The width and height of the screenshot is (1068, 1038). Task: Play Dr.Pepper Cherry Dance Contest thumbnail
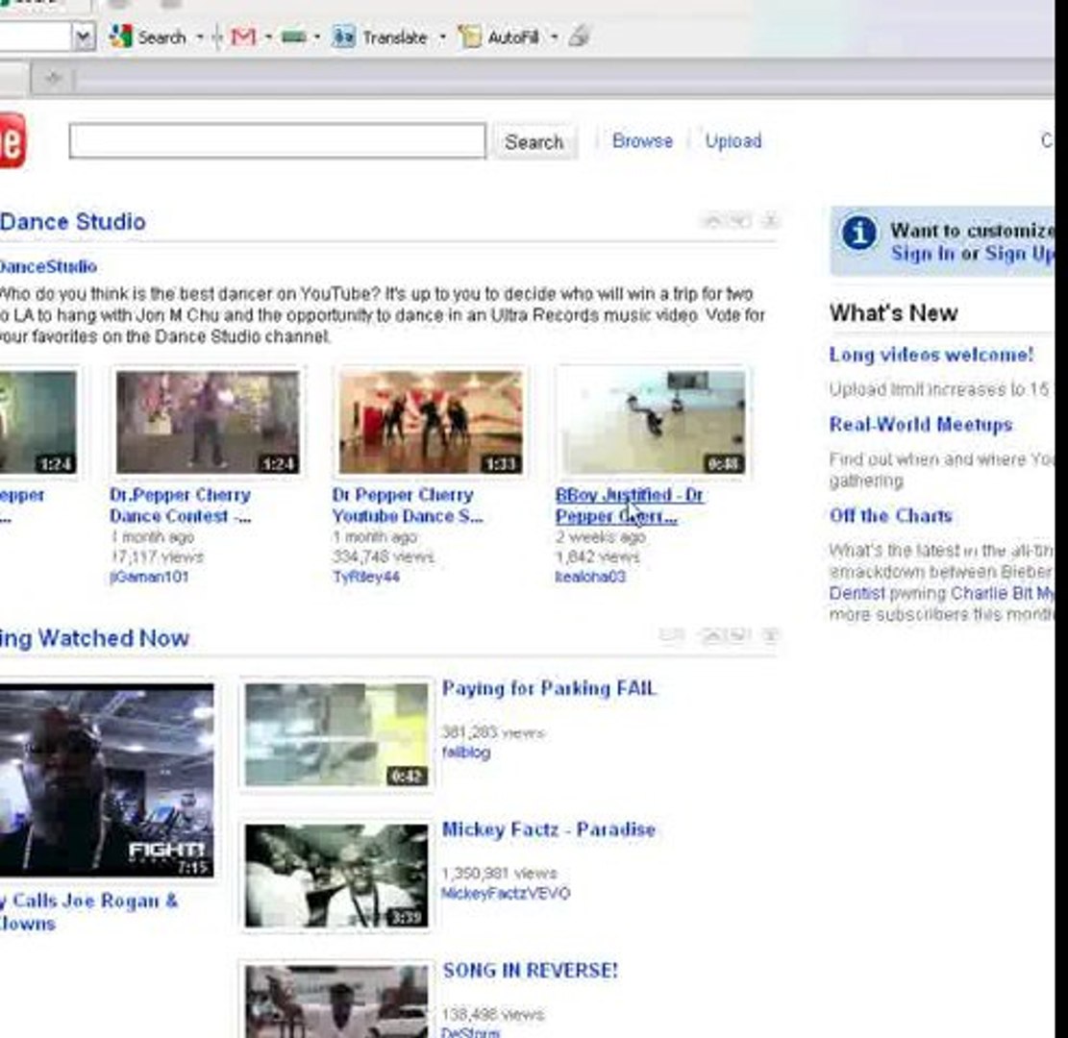point(208,422)
